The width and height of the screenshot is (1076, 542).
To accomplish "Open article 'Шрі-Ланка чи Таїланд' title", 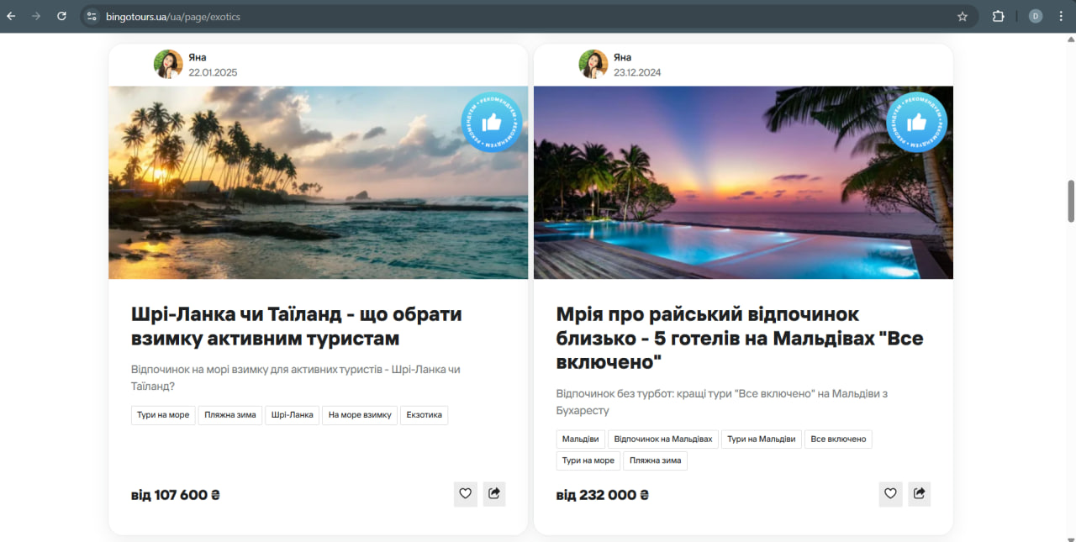I will coord(297,326).
